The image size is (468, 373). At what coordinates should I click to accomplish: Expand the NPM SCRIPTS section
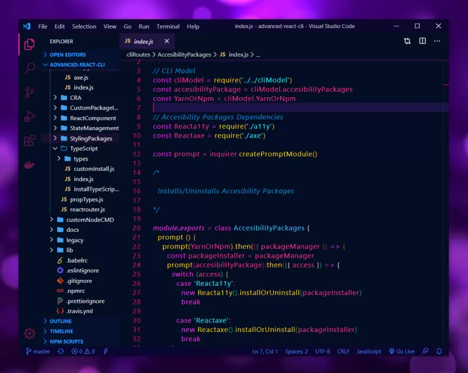[66, 341]
